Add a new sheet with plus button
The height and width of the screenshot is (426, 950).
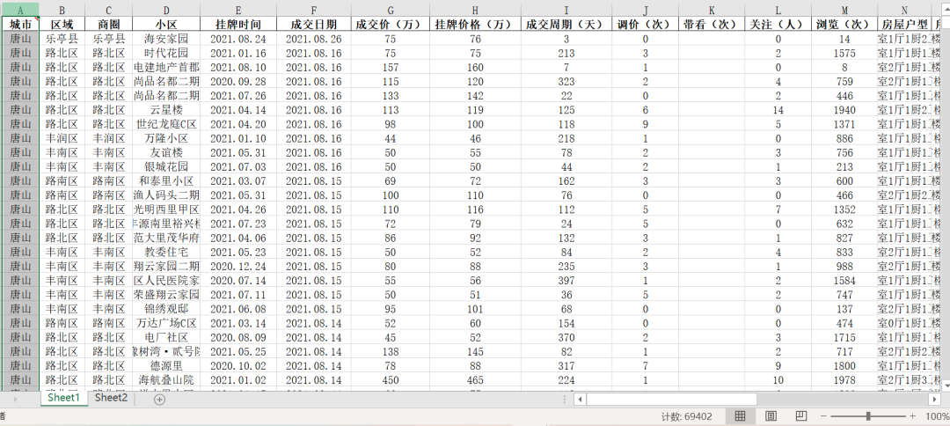point(159,400)
